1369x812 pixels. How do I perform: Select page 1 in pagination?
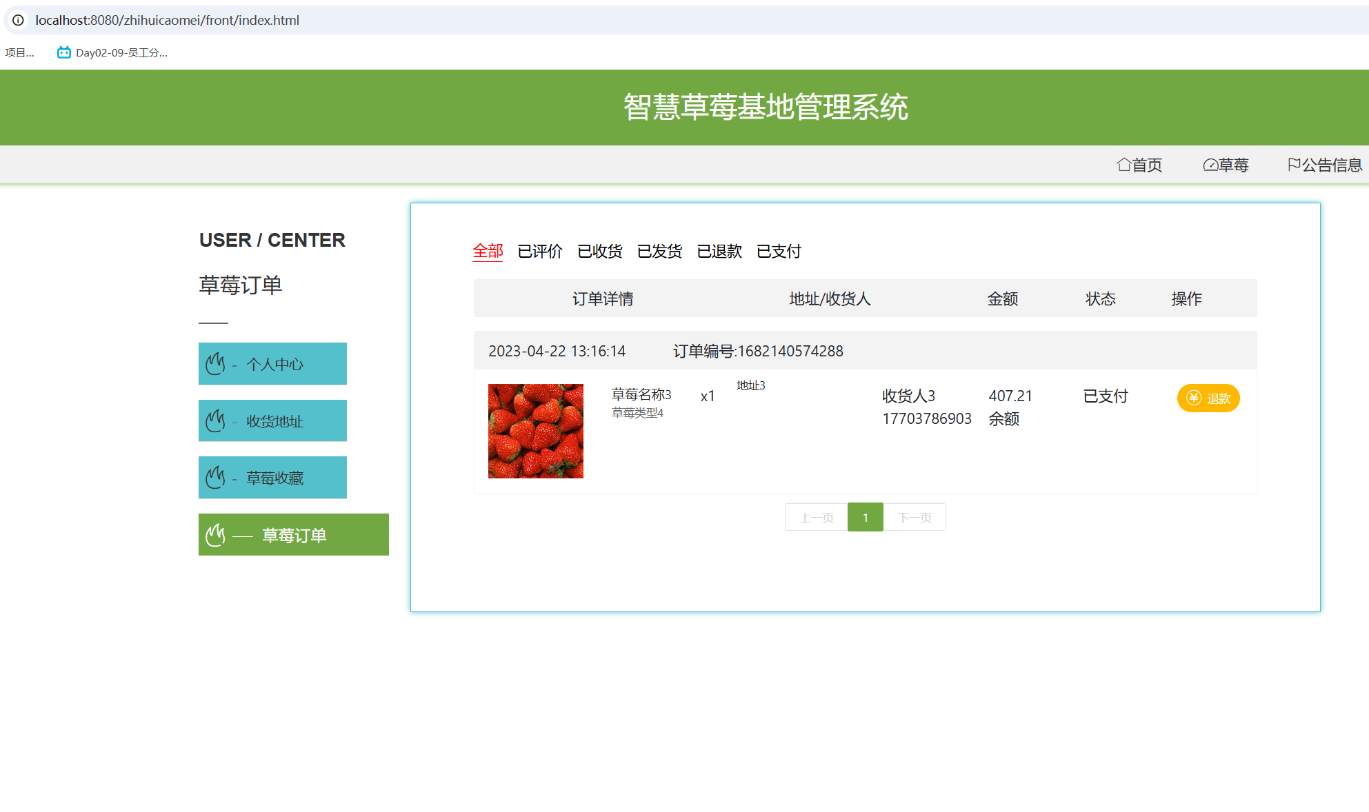point(866,517)
